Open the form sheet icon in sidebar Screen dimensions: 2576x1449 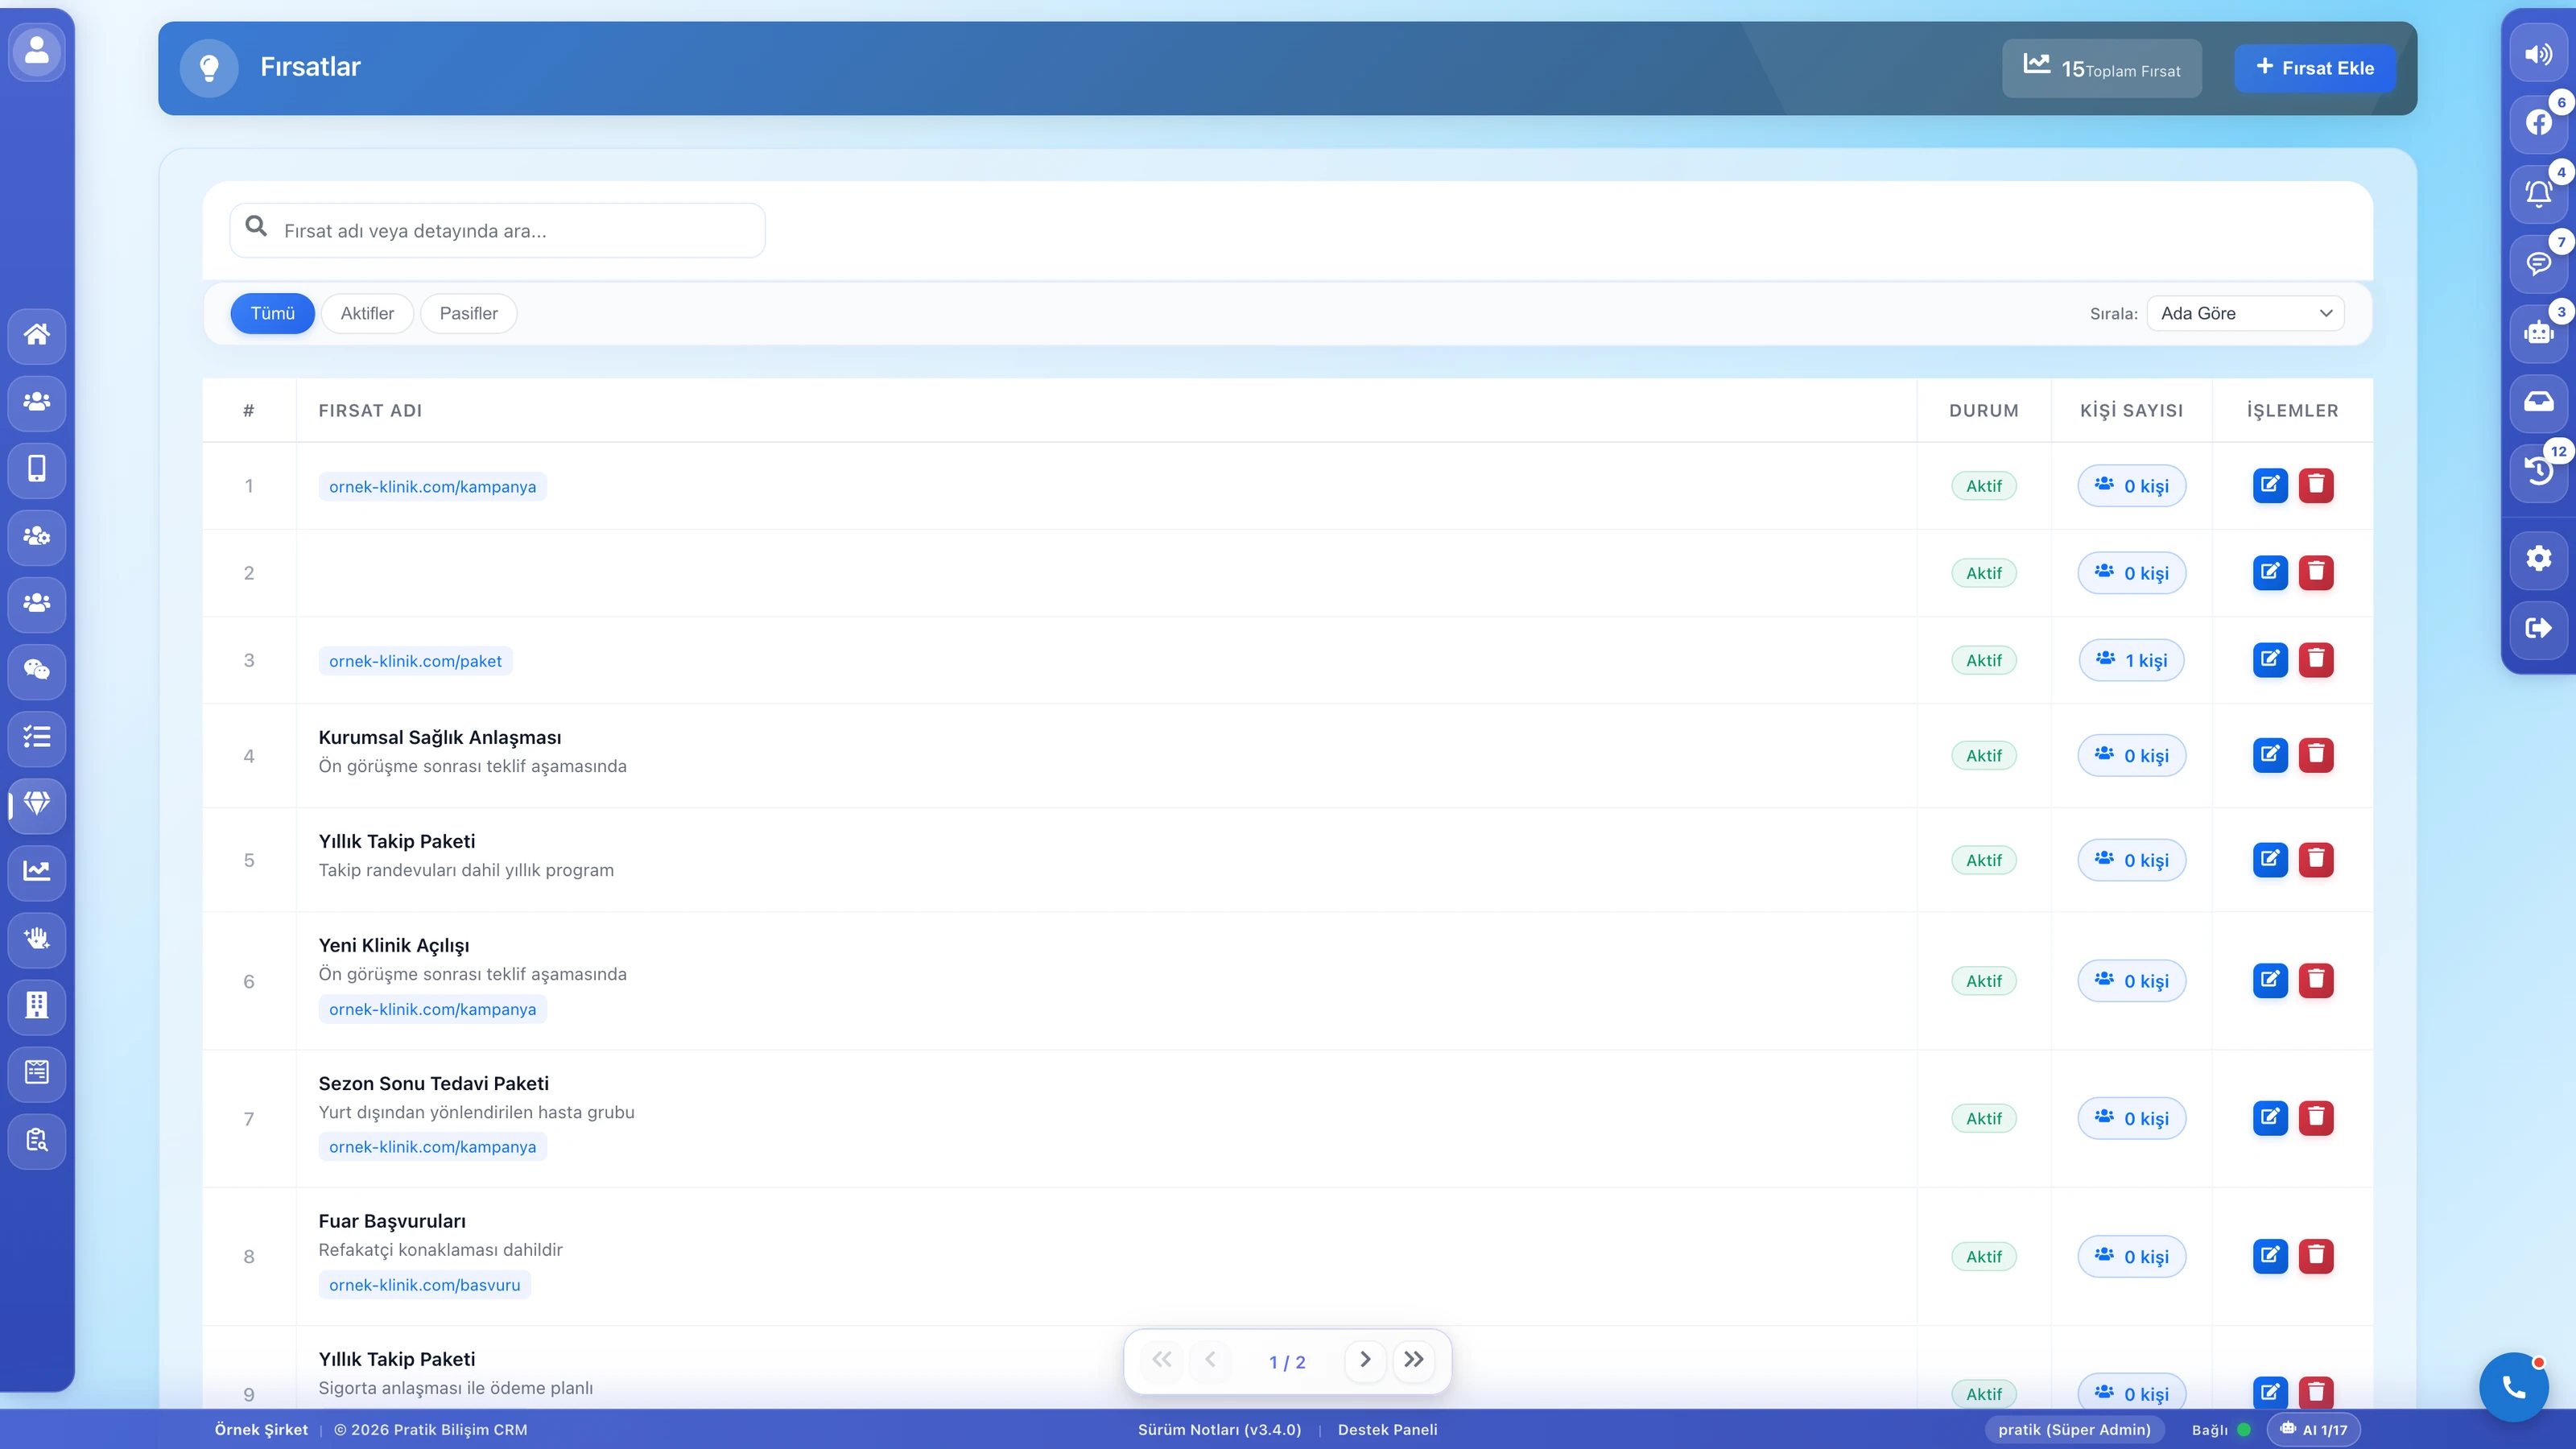pyautogui.click(x=37, y=1072)
